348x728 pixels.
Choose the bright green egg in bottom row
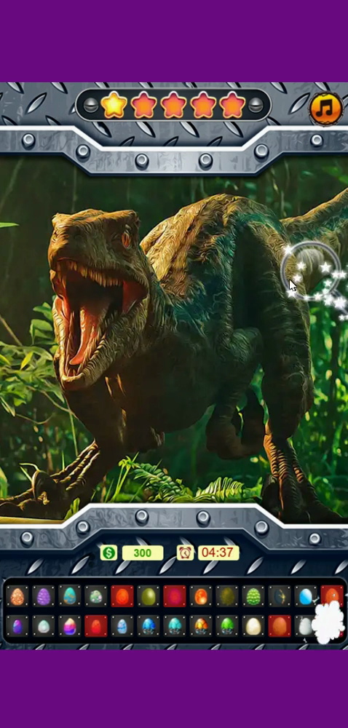(x=227, y=626)
